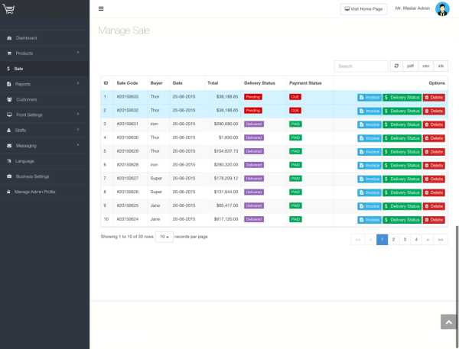Viewport: 459px width, 349px height.
Task: Open Business Settings in the sidebar
Action: click(x=32, y=176)
